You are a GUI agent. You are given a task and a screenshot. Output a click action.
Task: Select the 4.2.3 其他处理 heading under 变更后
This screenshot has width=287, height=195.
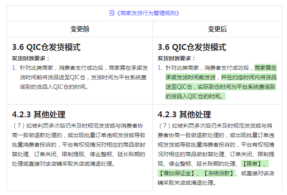(184, 115)
